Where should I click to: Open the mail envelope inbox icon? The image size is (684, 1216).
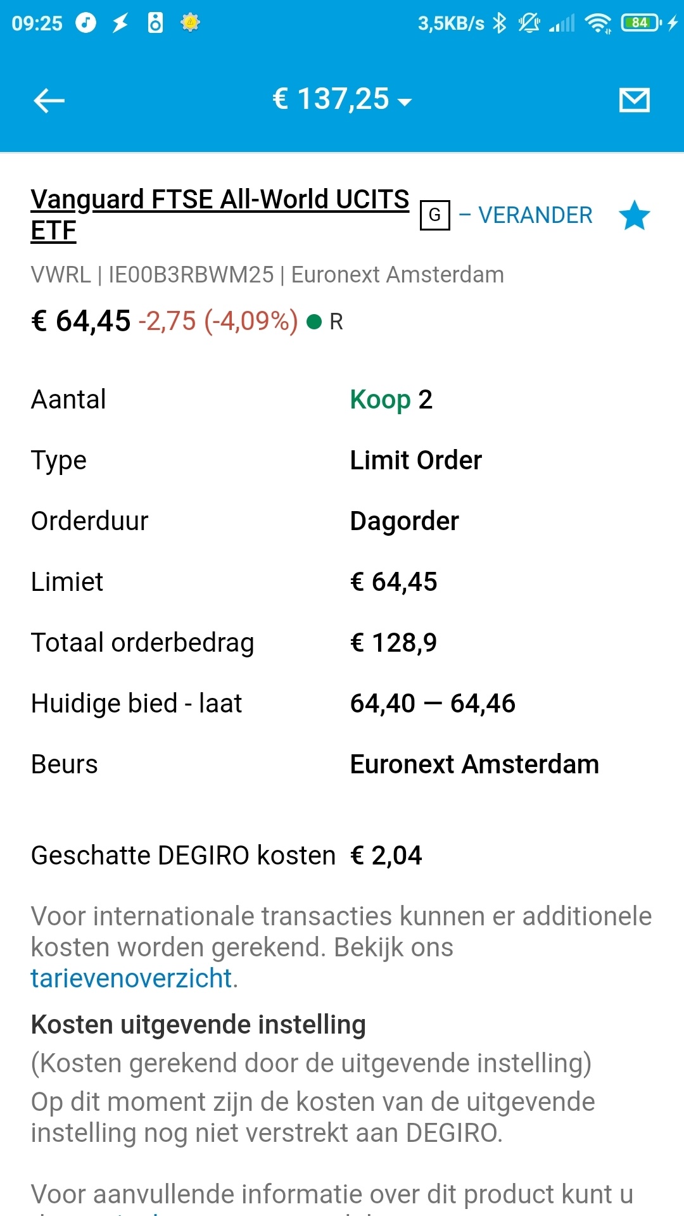click(x=634, y=100)
